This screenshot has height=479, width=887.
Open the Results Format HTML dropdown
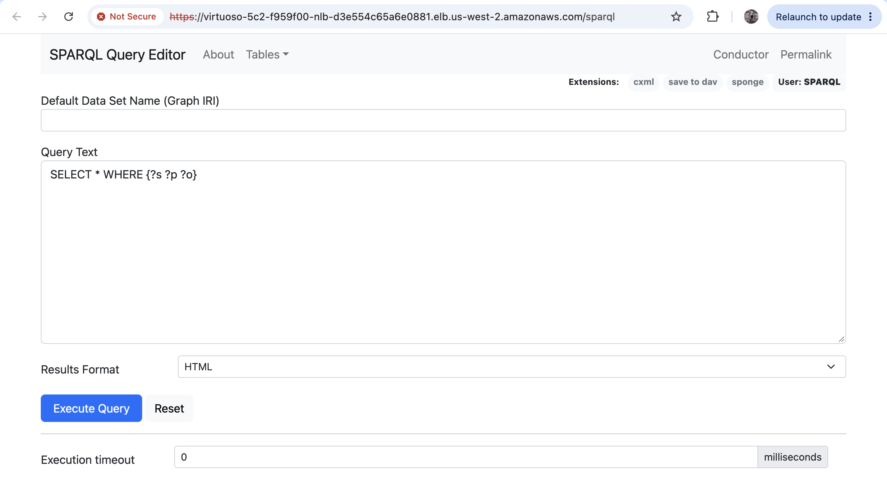click(x=512, y=367)
